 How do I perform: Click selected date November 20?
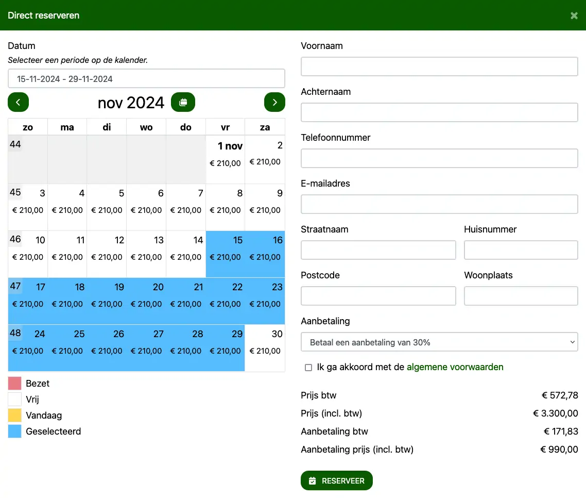point(146,301)
